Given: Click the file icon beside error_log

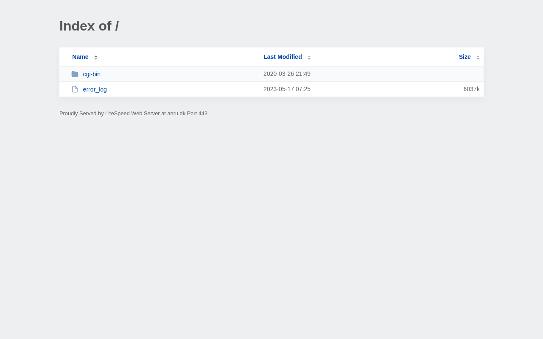Looking at the screenshot, I should (75, 89).
